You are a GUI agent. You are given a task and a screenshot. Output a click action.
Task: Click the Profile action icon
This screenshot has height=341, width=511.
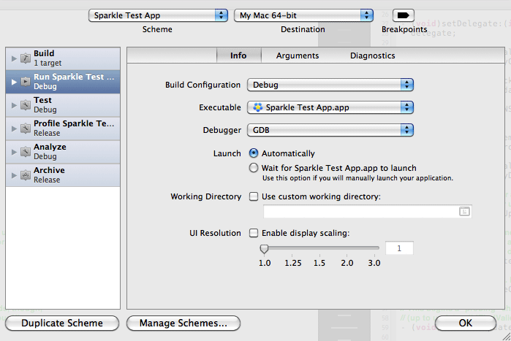click(26, 129)
